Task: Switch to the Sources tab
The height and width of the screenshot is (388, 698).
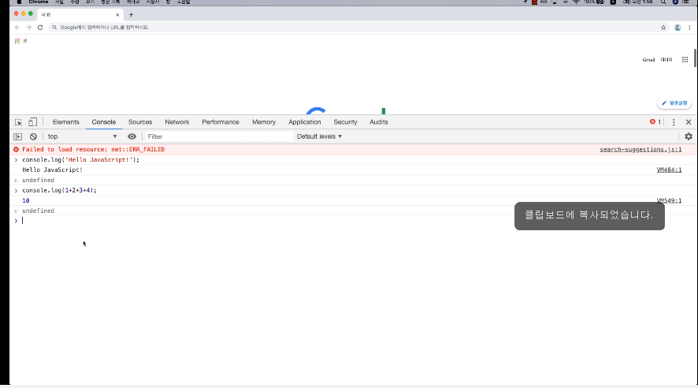Action: click(x=140, y=122)
